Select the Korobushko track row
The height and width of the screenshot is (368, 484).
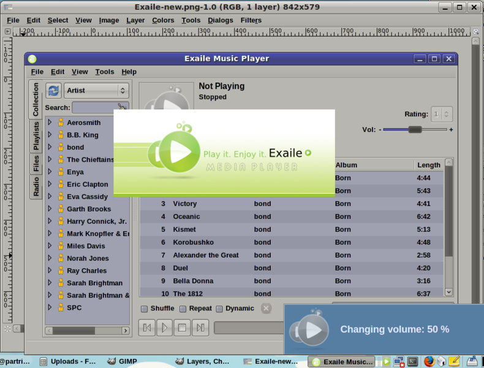coord(292,242)
